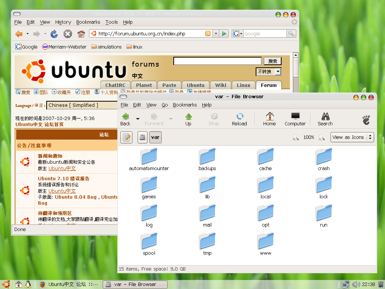Open the Ubuntu 7.10 错误报告 link

[64, 178]
